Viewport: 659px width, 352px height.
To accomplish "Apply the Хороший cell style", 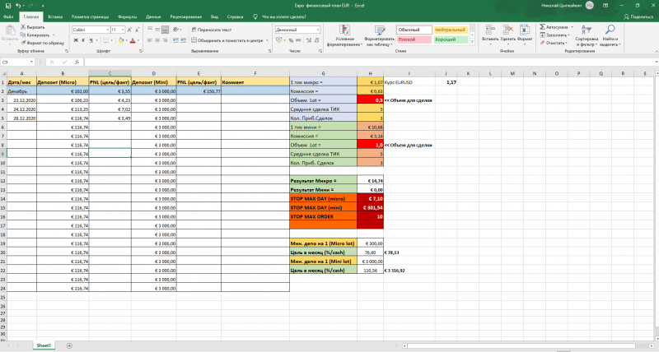I will pos(450,39).
